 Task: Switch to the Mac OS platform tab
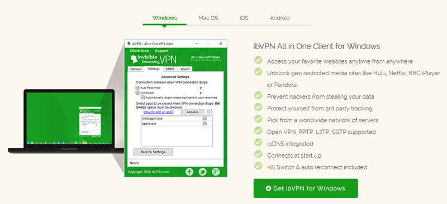[208, 18]
